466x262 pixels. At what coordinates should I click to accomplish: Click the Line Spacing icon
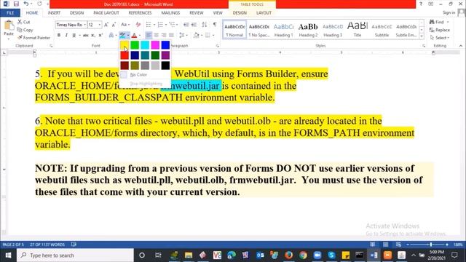point(182,36)
